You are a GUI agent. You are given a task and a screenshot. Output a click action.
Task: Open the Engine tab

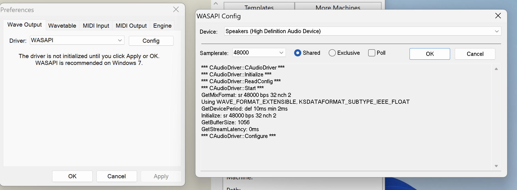pos(162,25)
